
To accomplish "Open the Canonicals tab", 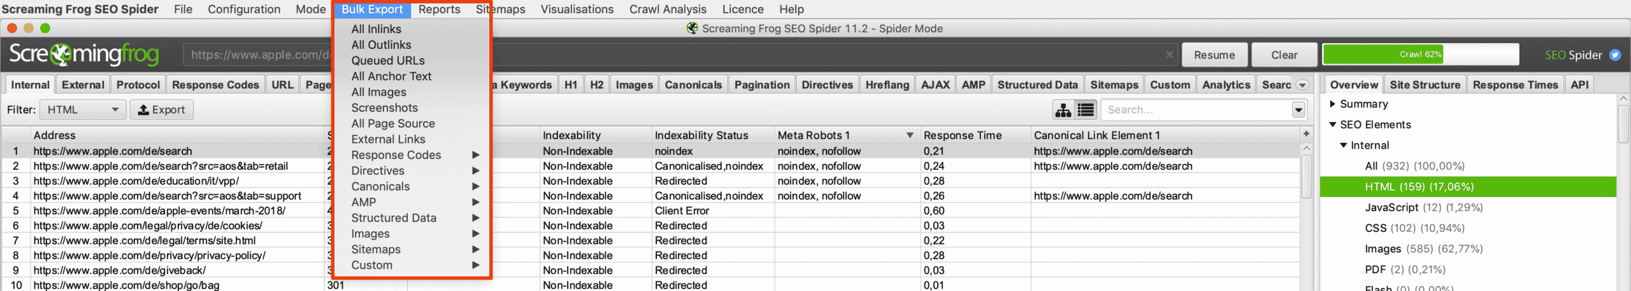I will tap(693, 85).
